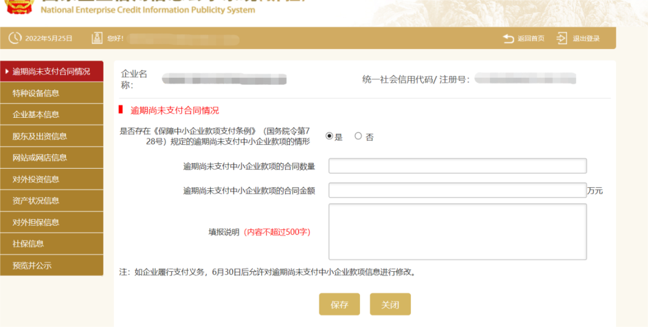
Task: Click the user badge icon beside 您好
Action: tap(97, 38)
